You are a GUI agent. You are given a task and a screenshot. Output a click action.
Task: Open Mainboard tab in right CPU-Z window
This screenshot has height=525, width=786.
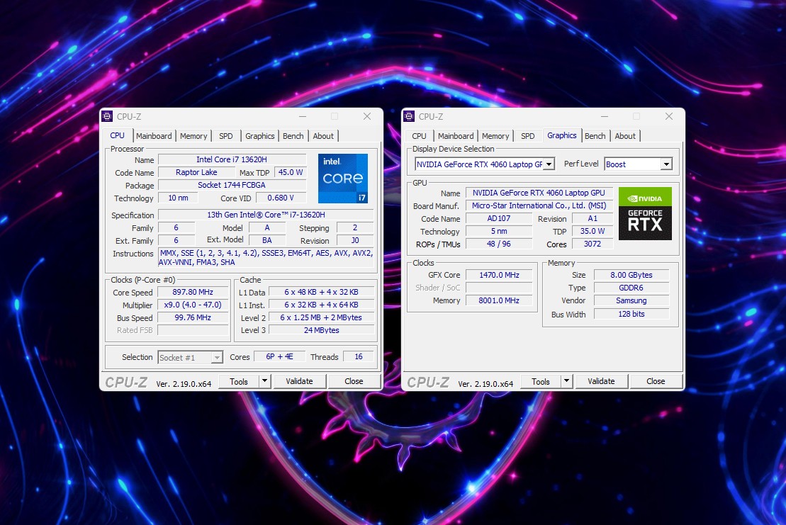tap(456, 136)
